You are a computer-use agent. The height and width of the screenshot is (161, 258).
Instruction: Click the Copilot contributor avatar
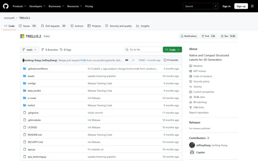192,152
